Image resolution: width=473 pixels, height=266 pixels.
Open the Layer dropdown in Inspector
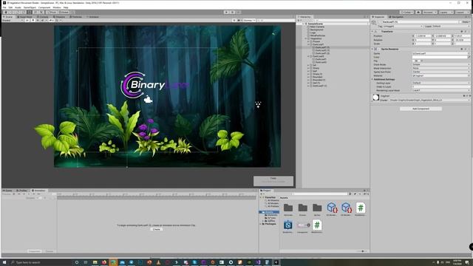[x=452, y=27]
